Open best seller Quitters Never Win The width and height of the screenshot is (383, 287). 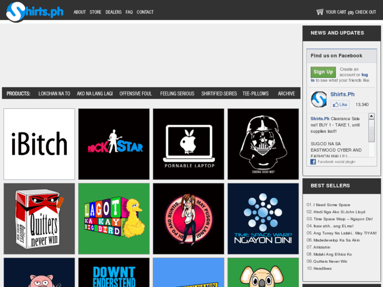[330, 262]
